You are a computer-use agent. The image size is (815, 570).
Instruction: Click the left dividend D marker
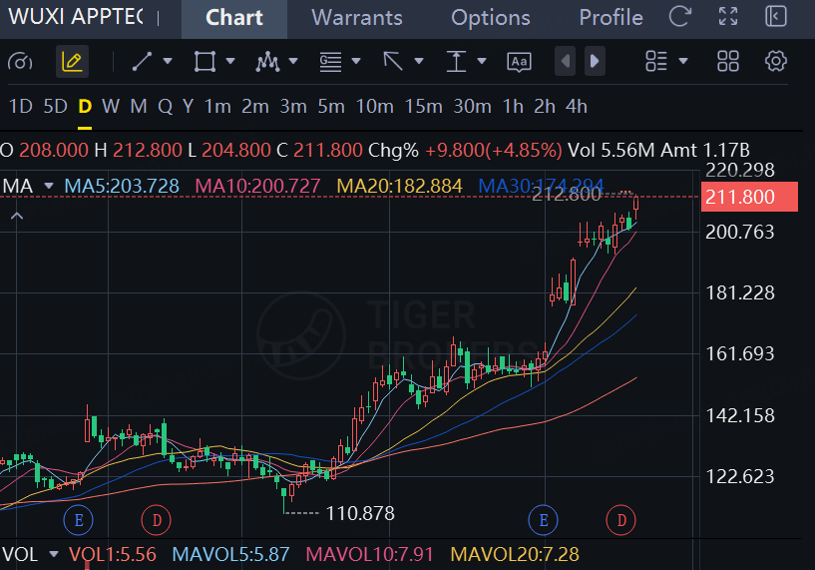click(156, 520)
